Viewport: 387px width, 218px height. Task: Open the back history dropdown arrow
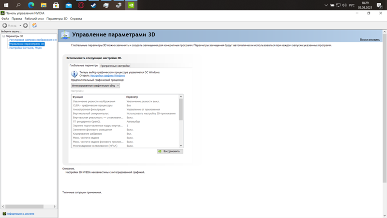coord(20,25)
